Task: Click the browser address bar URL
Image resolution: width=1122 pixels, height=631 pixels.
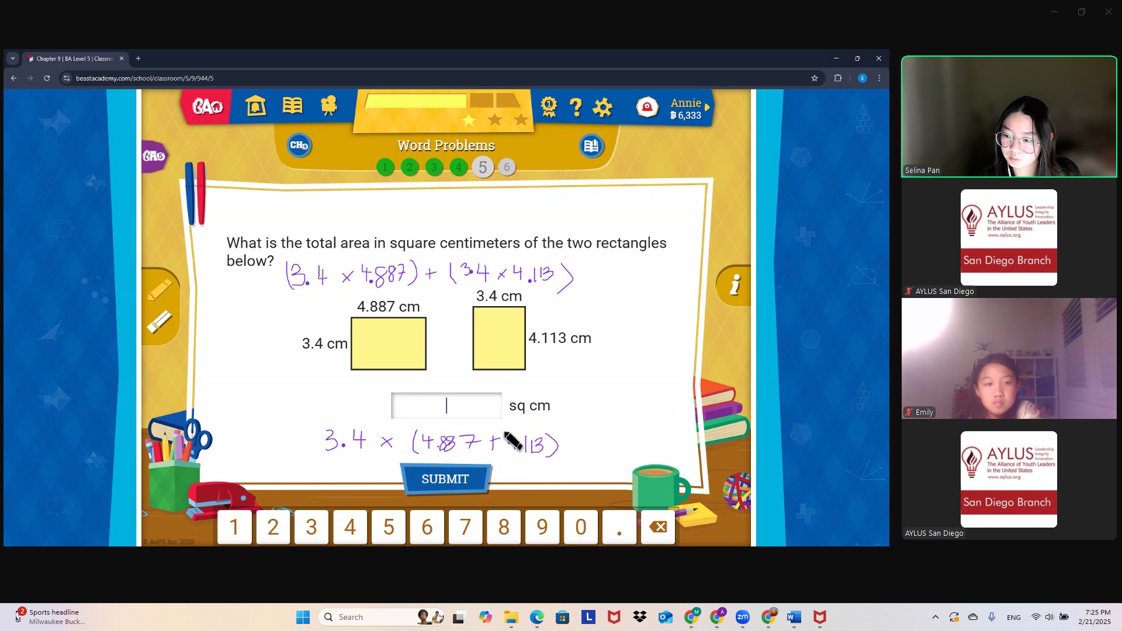Action: (144, 78)
